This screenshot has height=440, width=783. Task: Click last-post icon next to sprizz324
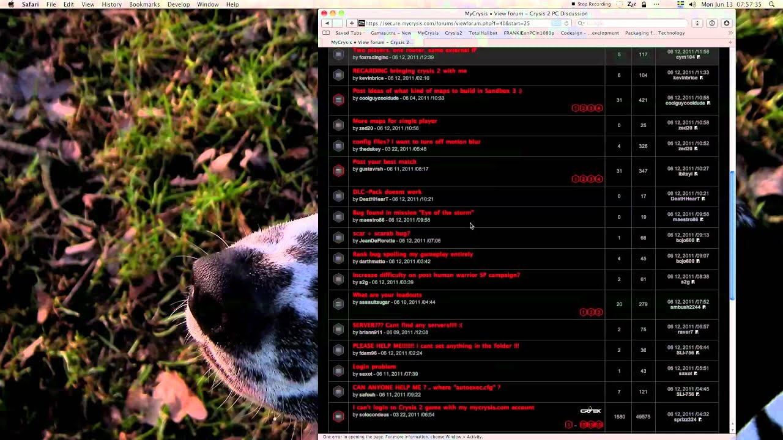[700, 420]
